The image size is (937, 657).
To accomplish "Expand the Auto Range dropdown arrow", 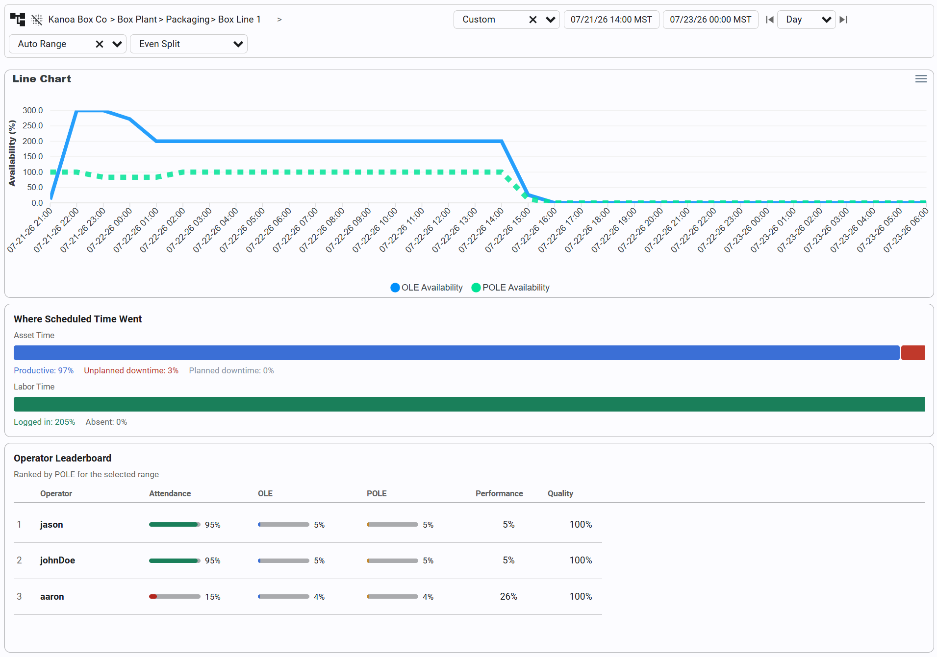I will (x=117, y=44).
